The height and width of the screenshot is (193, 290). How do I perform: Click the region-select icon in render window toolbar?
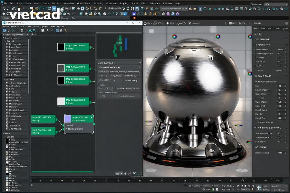pyautogui.click(x=177, y=23)
